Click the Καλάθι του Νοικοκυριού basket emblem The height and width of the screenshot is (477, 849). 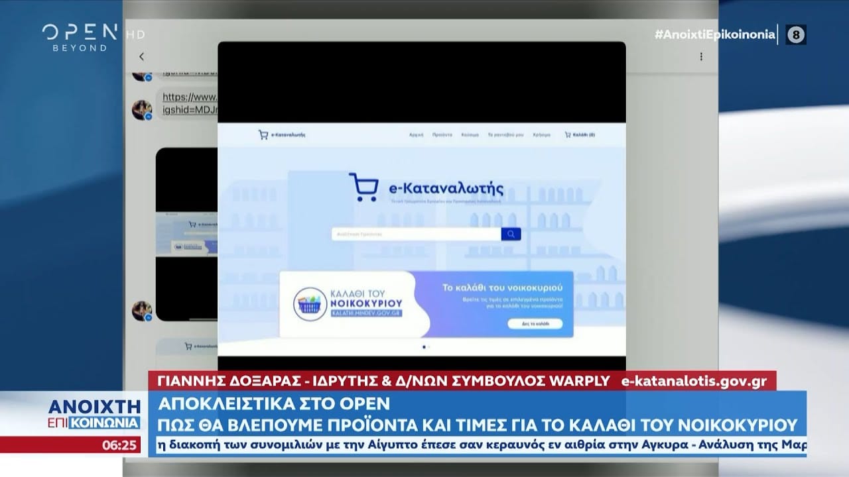[310, 305]
